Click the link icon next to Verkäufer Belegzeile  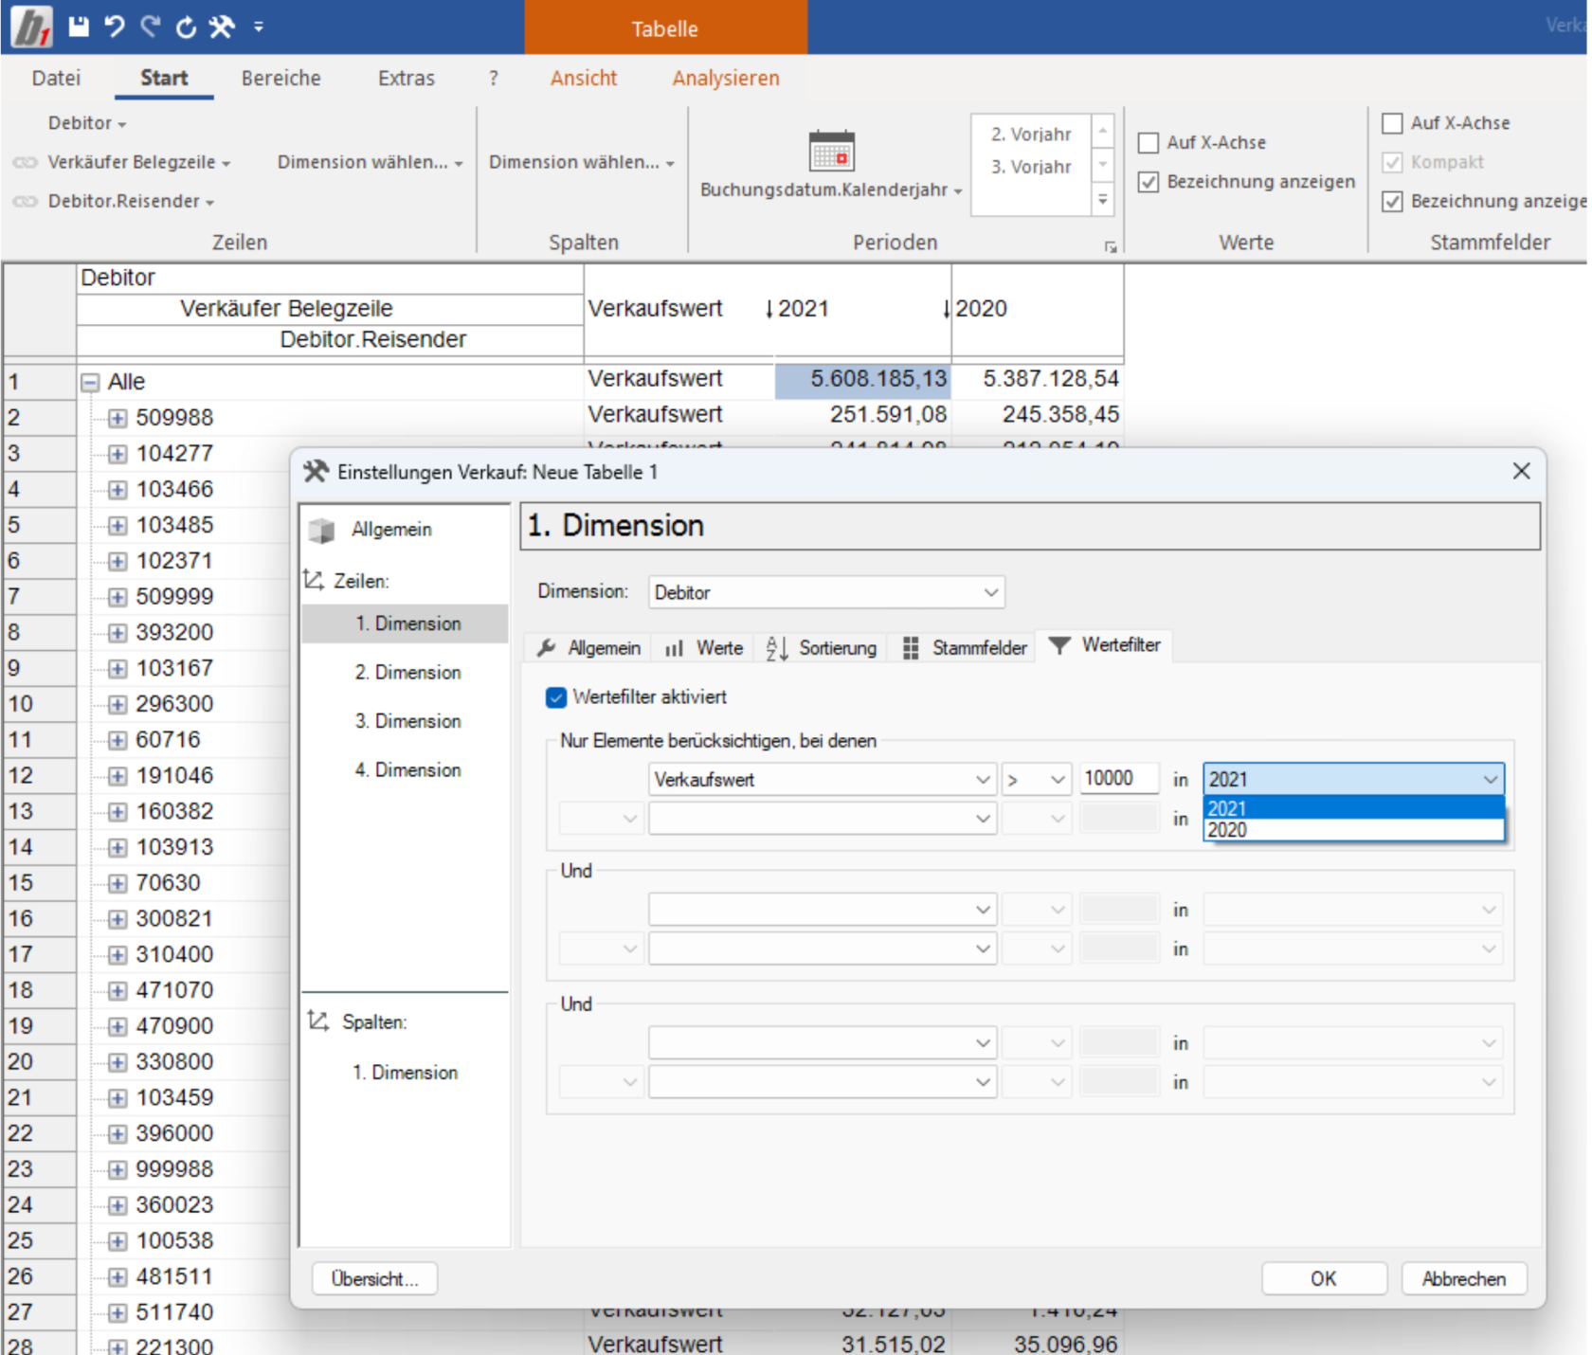26,163
